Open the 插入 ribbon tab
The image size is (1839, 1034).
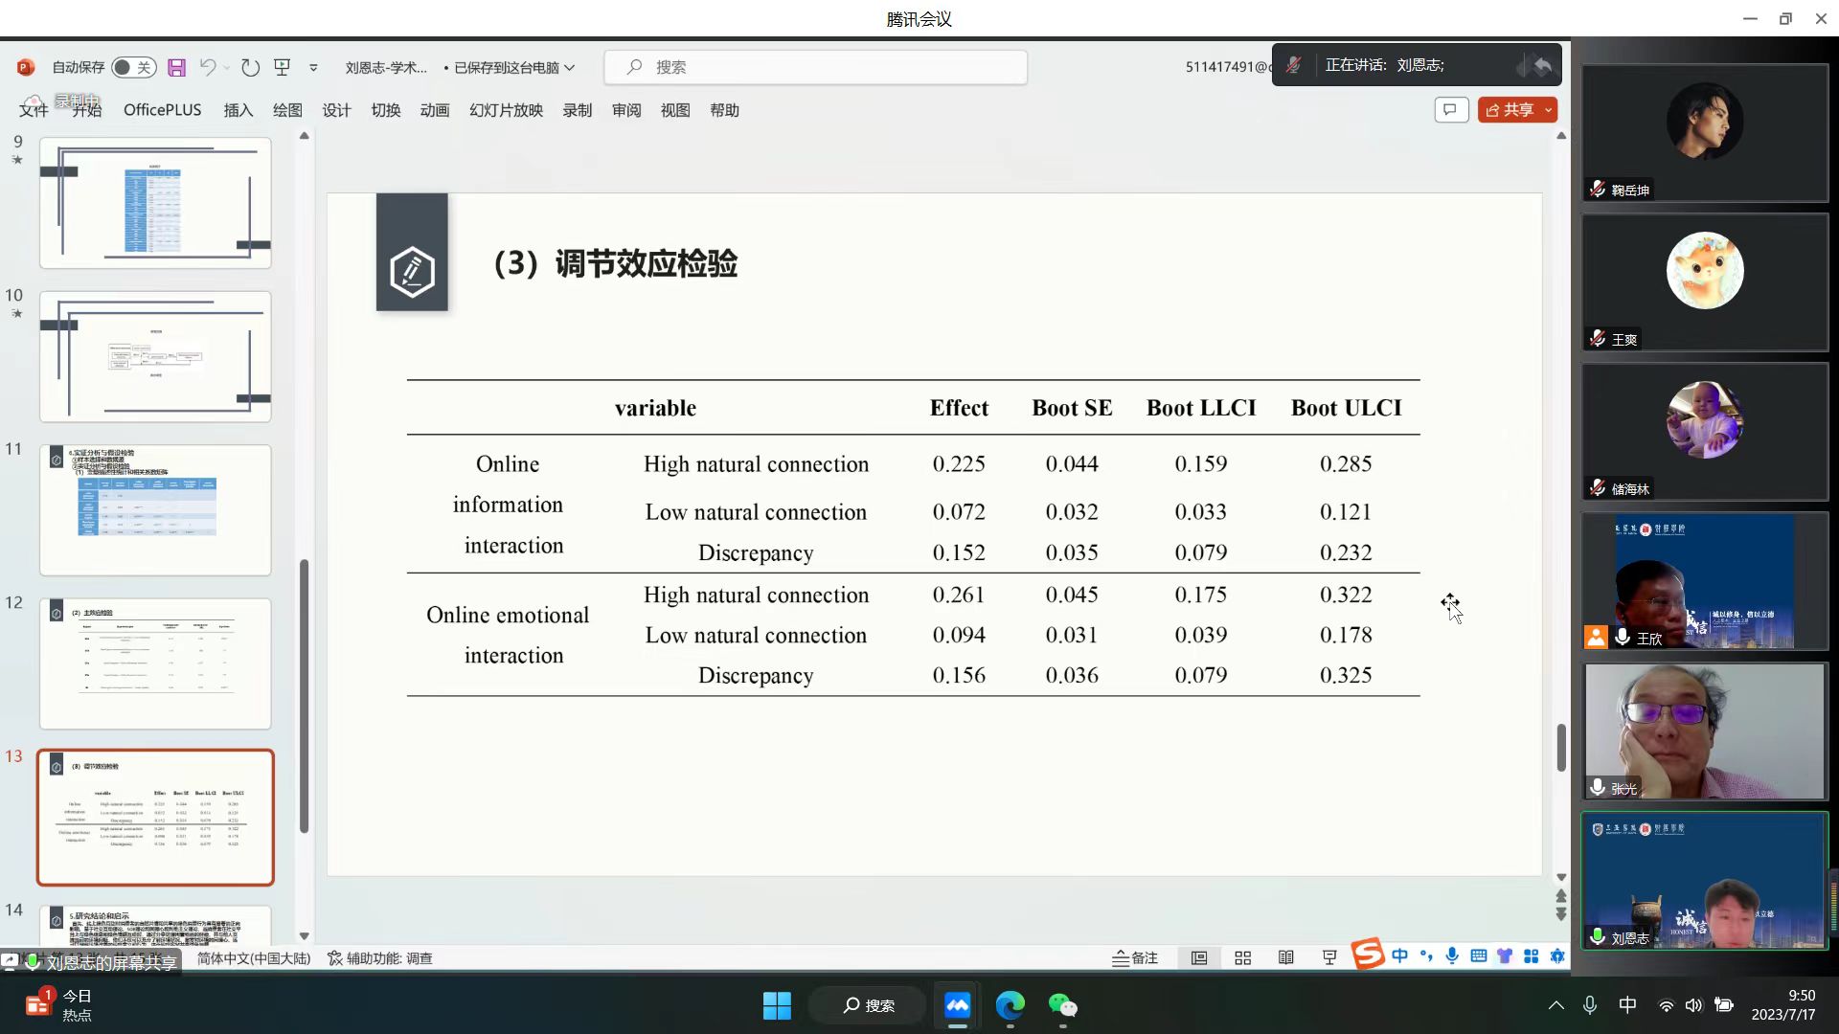click(238, 110)
